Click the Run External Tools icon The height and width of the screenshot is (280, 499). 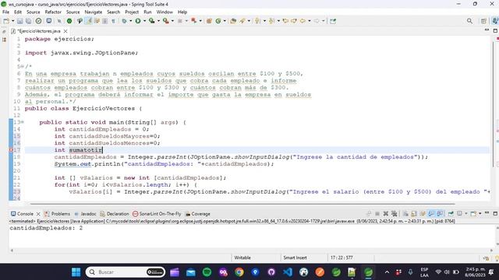pyautogui.click(x=166, y=21)
